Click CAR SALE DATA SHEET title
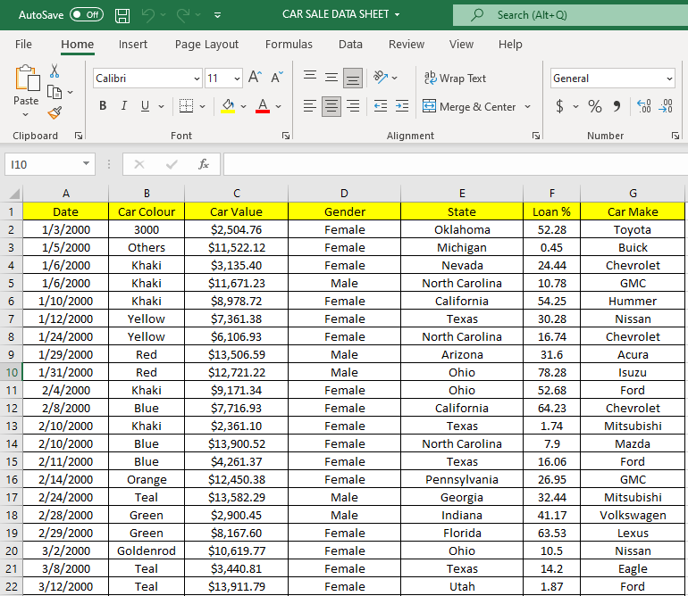 pyautogui.click(x=336, y=14)
